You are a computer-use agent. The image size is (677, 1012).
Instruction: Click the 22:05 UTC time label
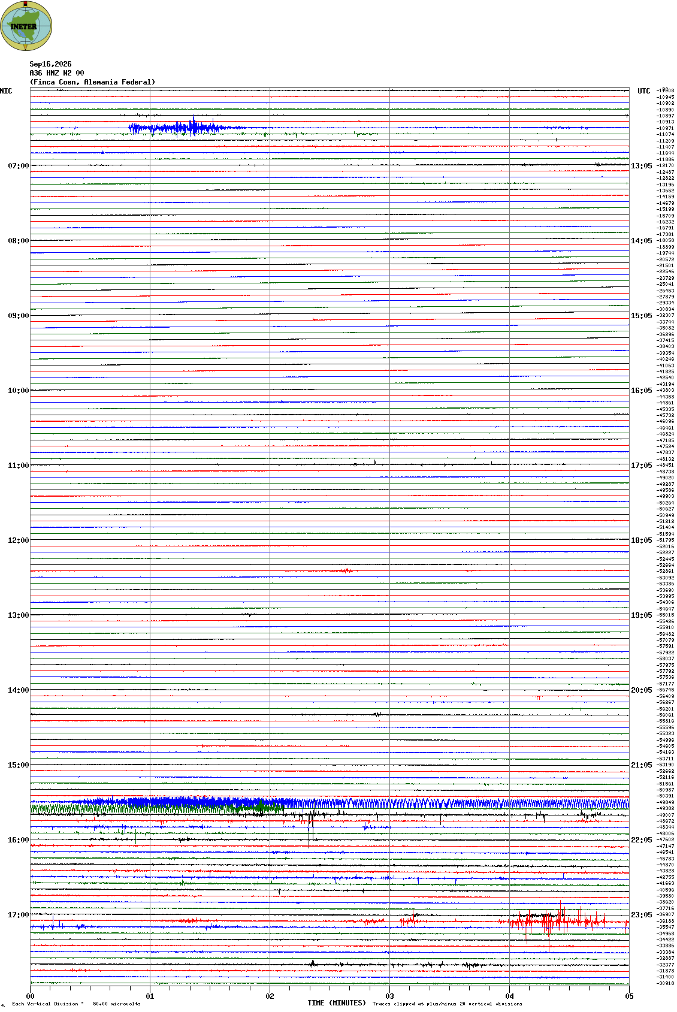[x=641, y=840]
